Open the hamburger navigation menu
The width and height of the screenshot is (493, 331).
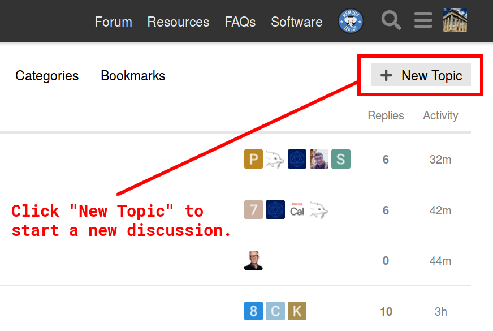[423, 20]
